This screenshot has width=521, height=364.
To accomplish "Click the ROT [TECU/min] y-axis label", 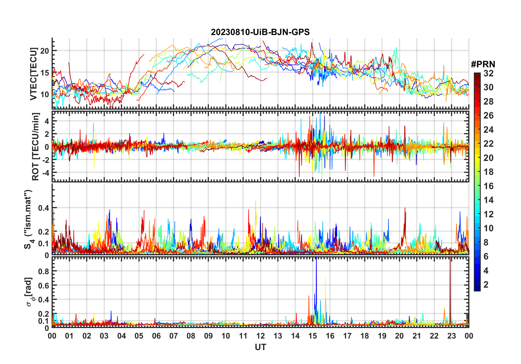I will [36, 146].
